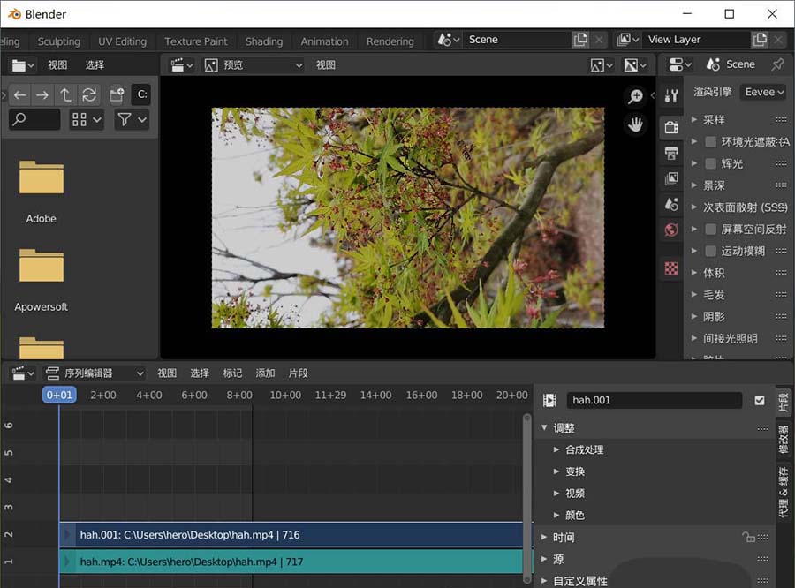Open the Output properties tab (printer icon)
This screenshot has height=588, width=795.
pos(670,153)
